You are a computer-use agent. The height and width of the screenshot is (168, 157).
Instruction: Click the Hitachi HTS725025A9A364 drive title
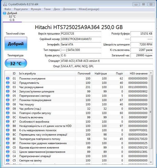pyautogui.click(x=78, y=27)
